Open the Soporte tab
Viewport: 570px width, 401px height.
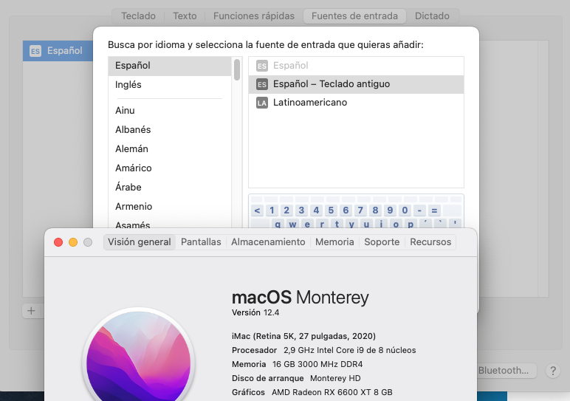[x=382, y=242]
